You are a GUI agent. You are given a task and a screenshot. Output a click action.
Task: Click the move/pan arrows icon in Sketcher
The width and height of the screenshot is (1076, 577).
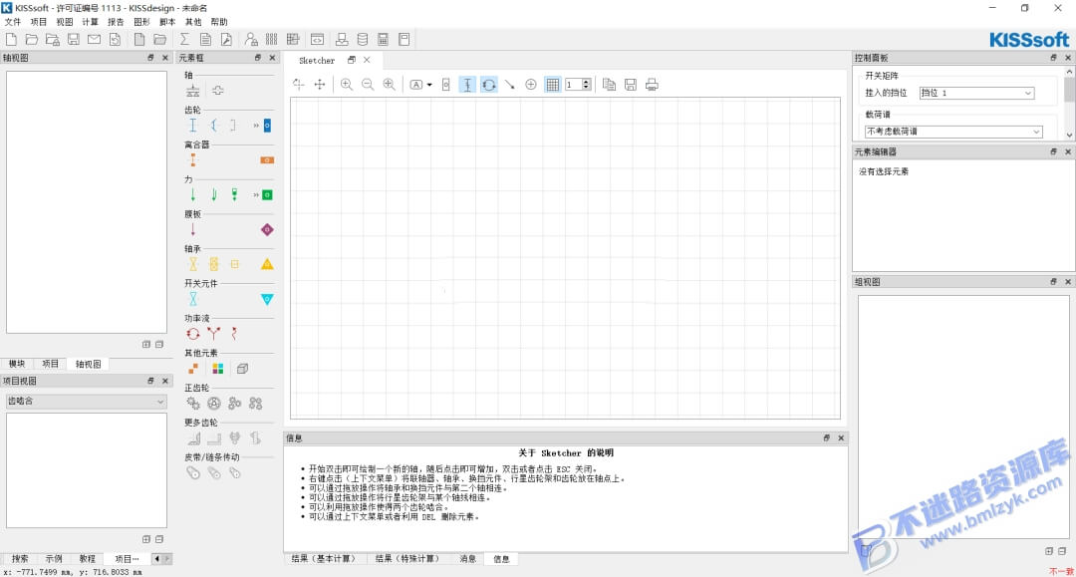(319, 85)
